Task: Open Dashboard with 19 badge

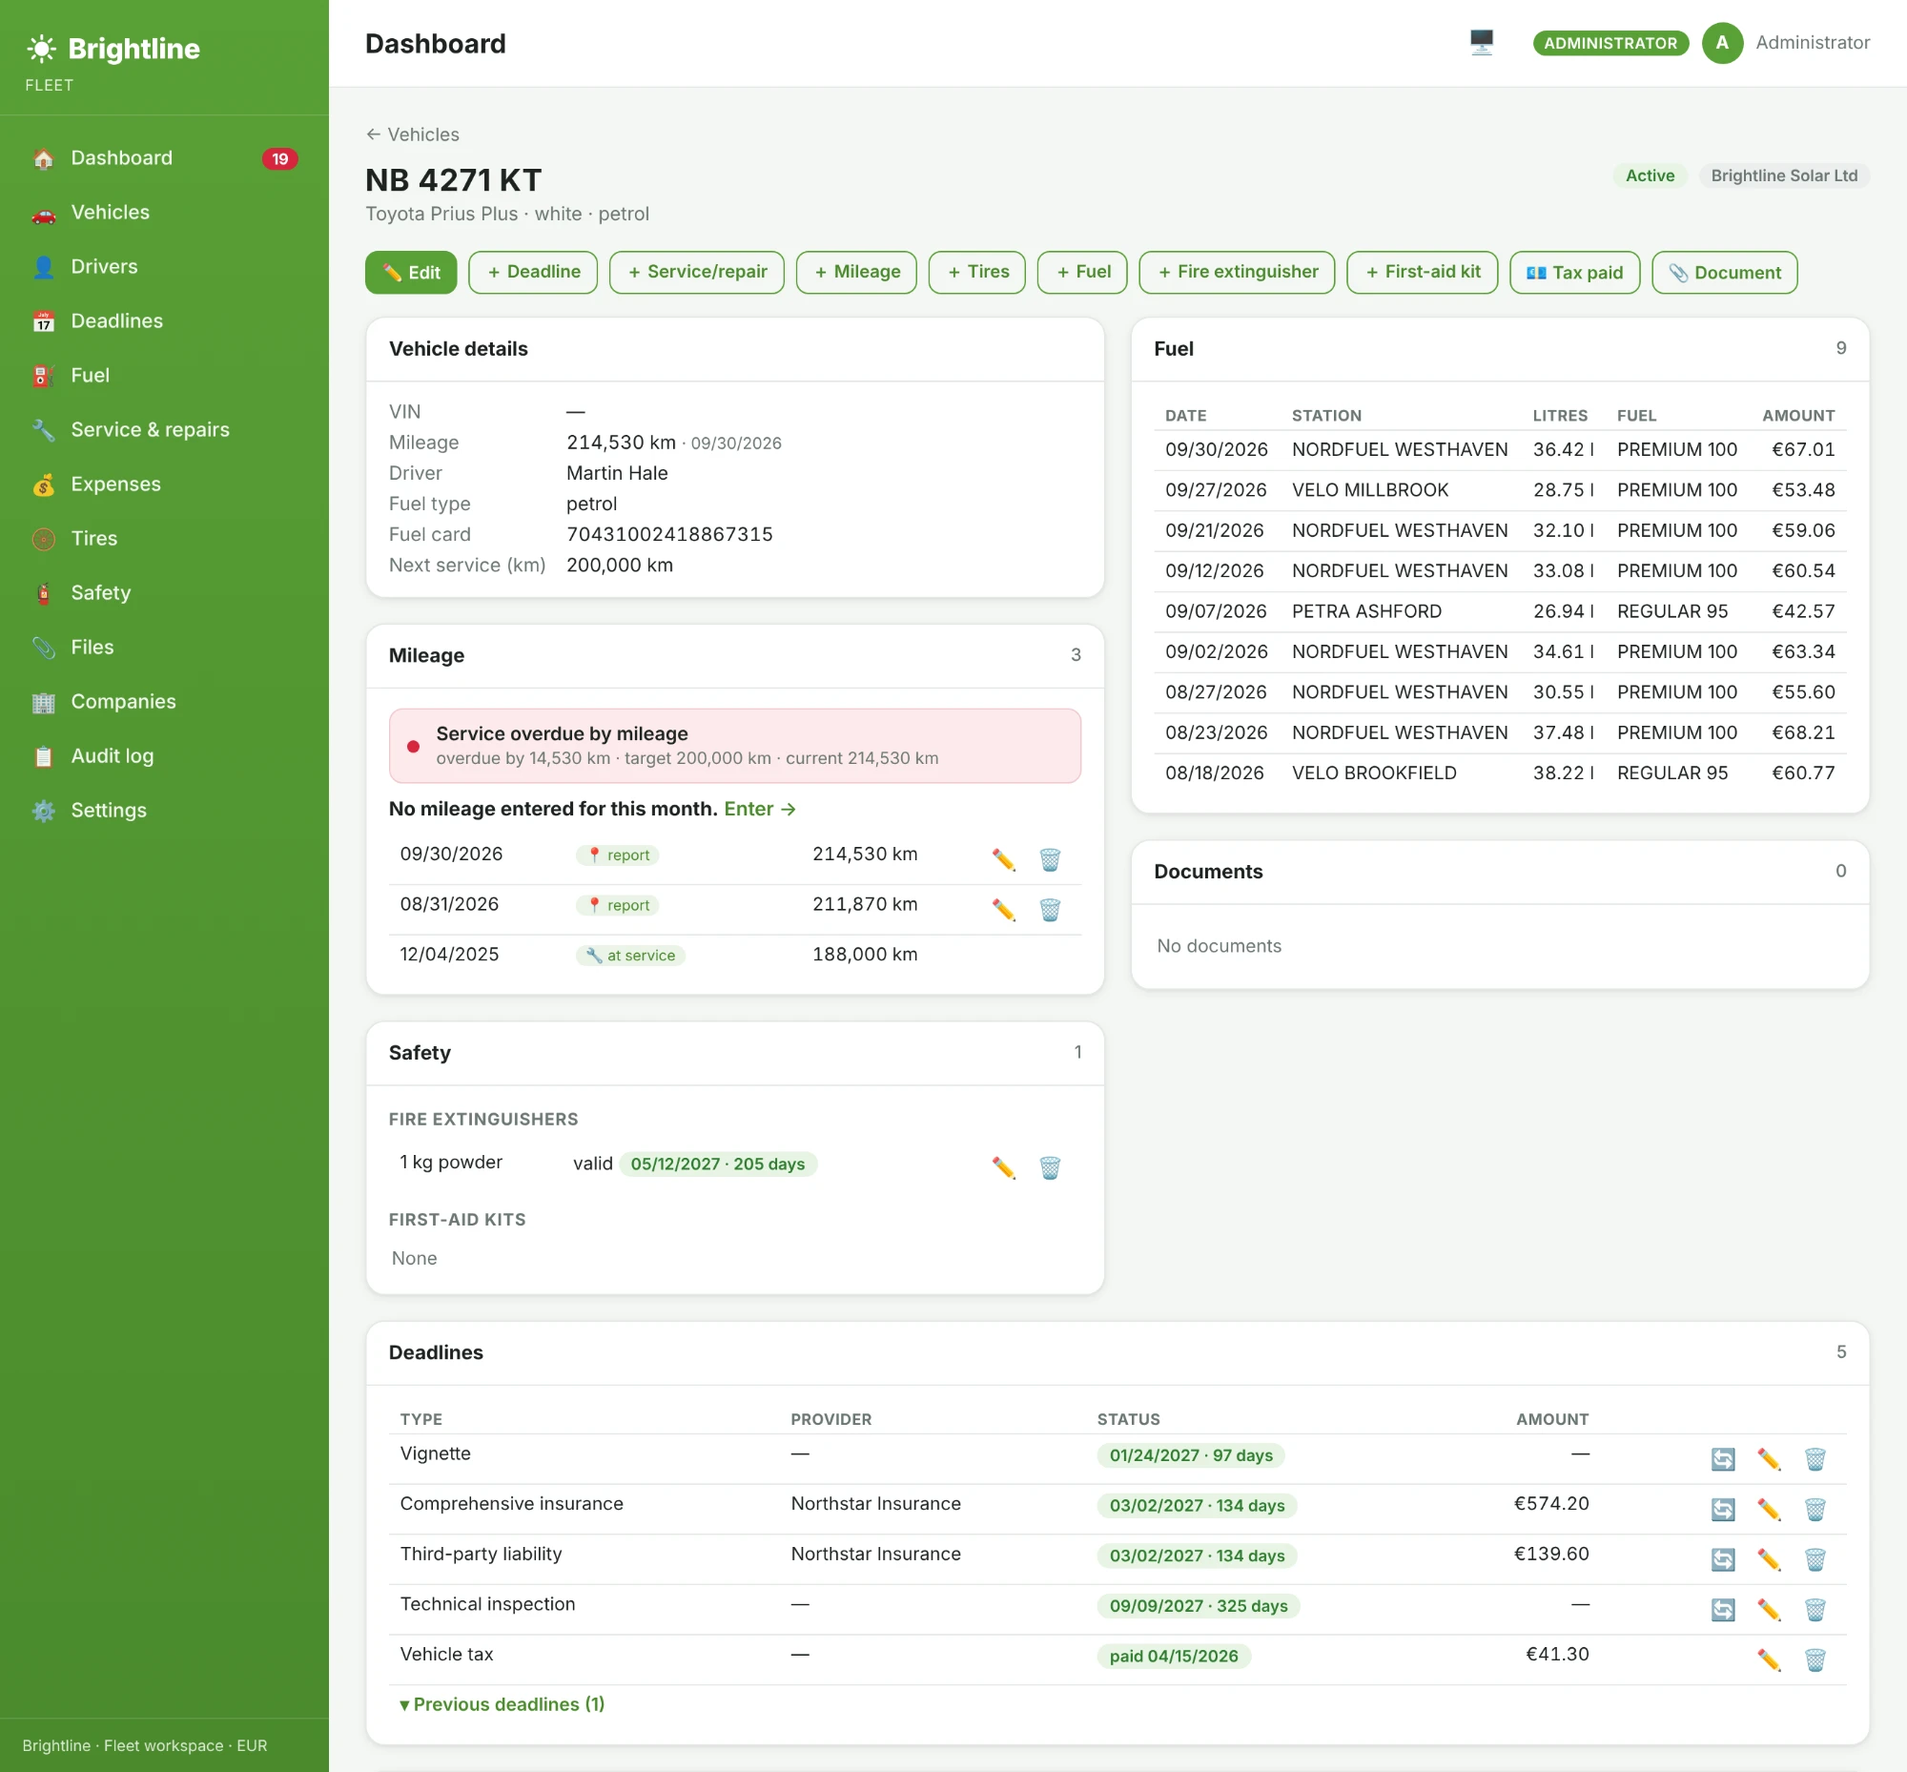Action: [x=164, y=158]
